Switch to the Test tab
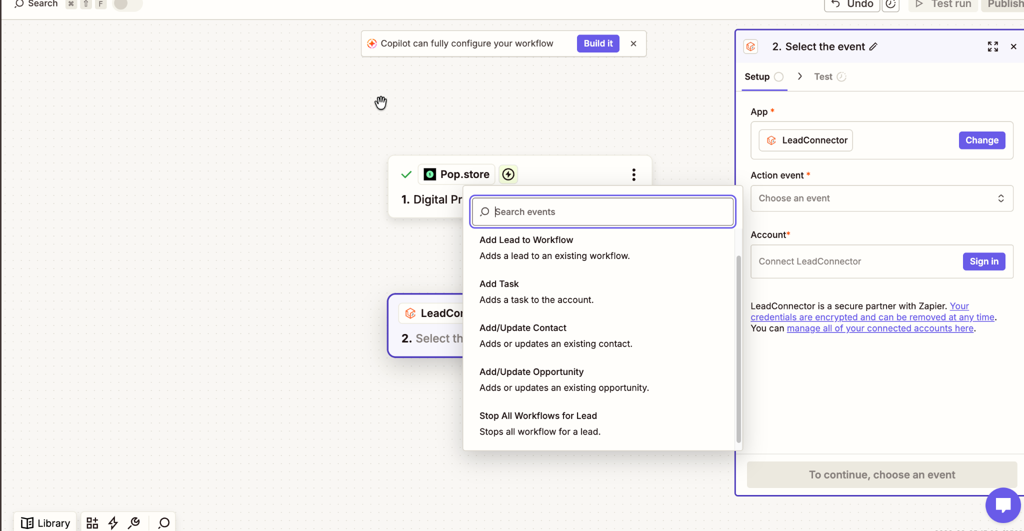The image size is (1024, 531). click(829, 76)
